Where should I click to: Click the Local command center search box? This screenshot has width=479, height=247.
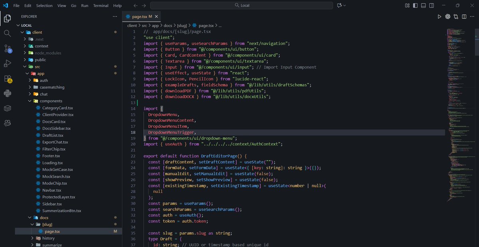[241, 6]
